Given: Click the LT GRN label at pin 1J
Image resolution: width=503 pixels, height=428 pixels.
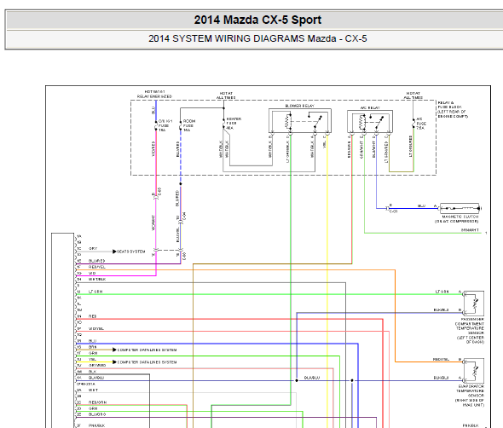Looking at the screenshot, I should 95,292.
